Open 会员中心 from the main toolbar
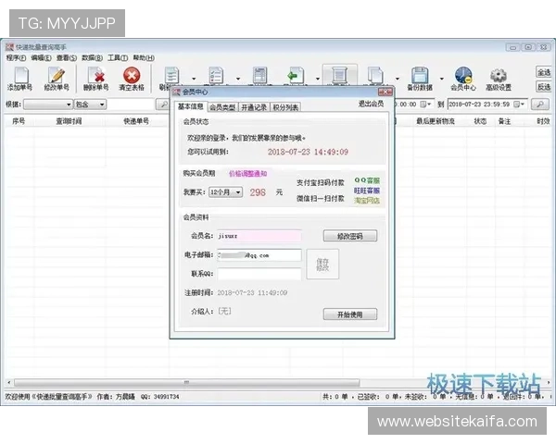This screenshot has height=444, width=556. click(x=463, y=79)
